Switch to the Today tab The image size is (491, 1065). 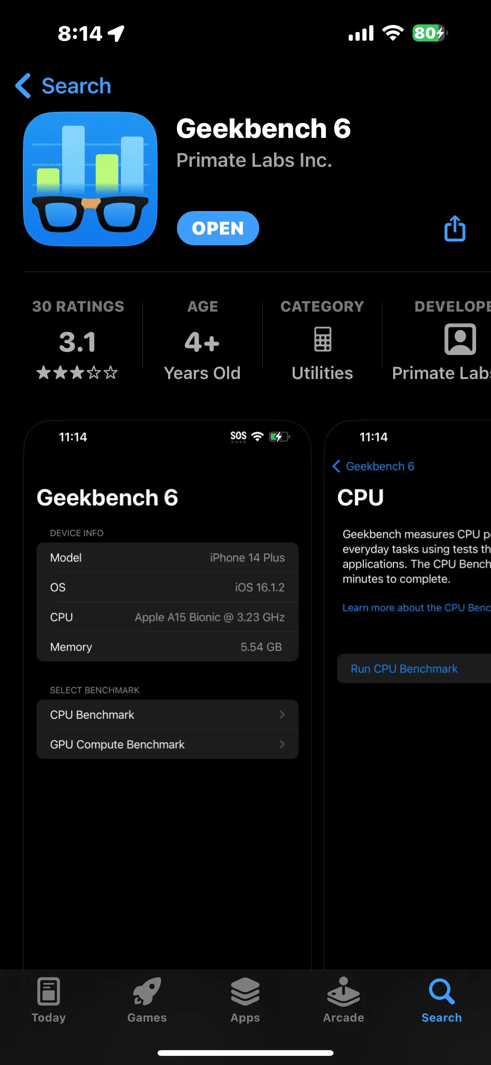click(x=49, y=999)
